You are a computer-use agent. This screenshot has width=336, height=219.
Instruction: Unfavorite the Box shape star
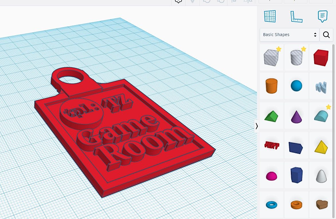[279, 49]
